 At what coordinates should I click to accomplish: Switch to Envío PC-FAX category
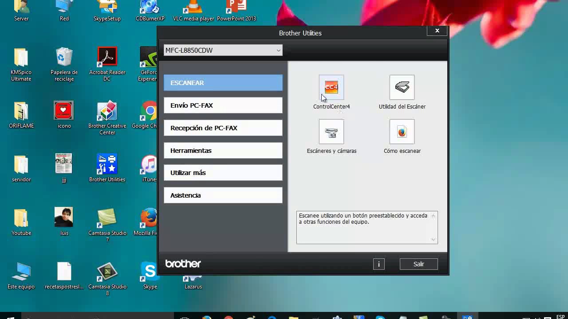pyautogui.click(x=223, y=105)
